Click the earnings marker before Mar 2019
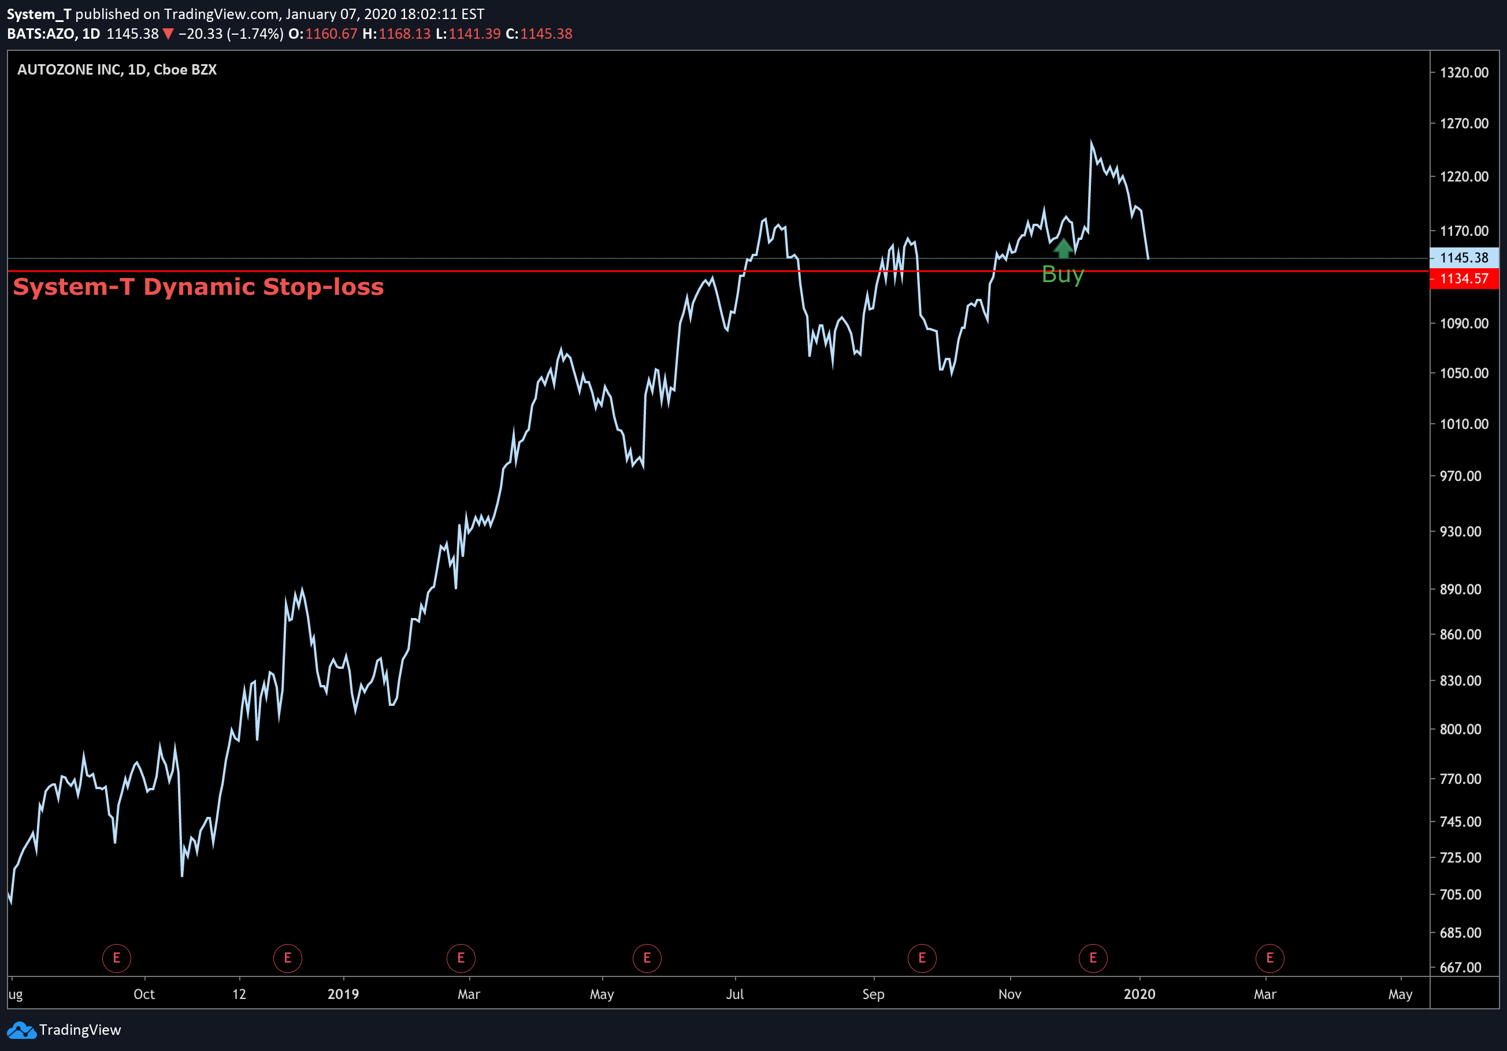Viewport: 1507px width, 1051px height. click(x=461, y=958)
